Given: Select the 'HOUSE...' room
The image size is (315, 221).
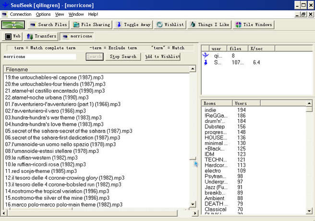Looking at the screenshot, I should click(x=216, y=137).
